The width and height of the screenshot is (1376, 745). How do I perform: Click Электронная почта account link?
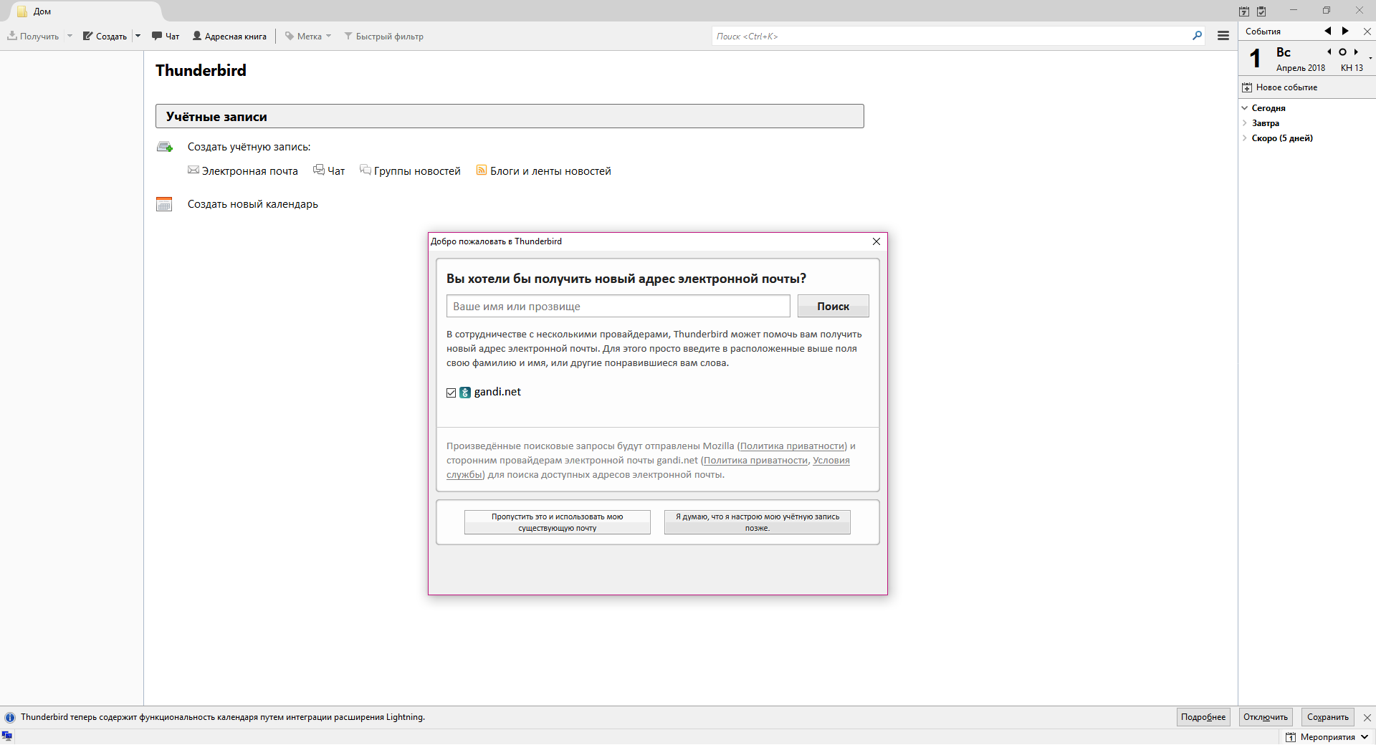(x=243, y=170)
